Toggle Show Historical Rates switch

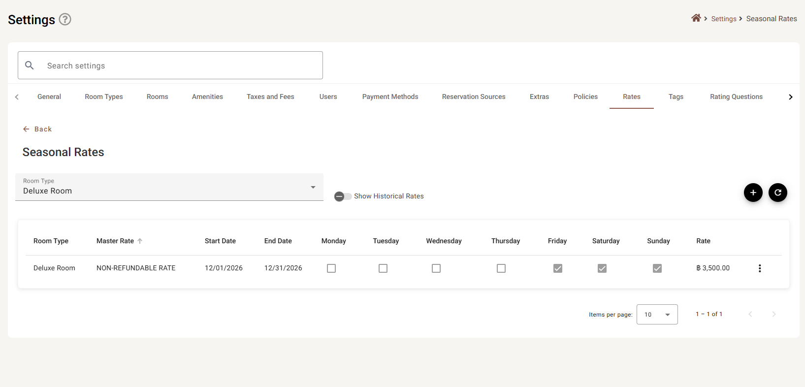343,196
